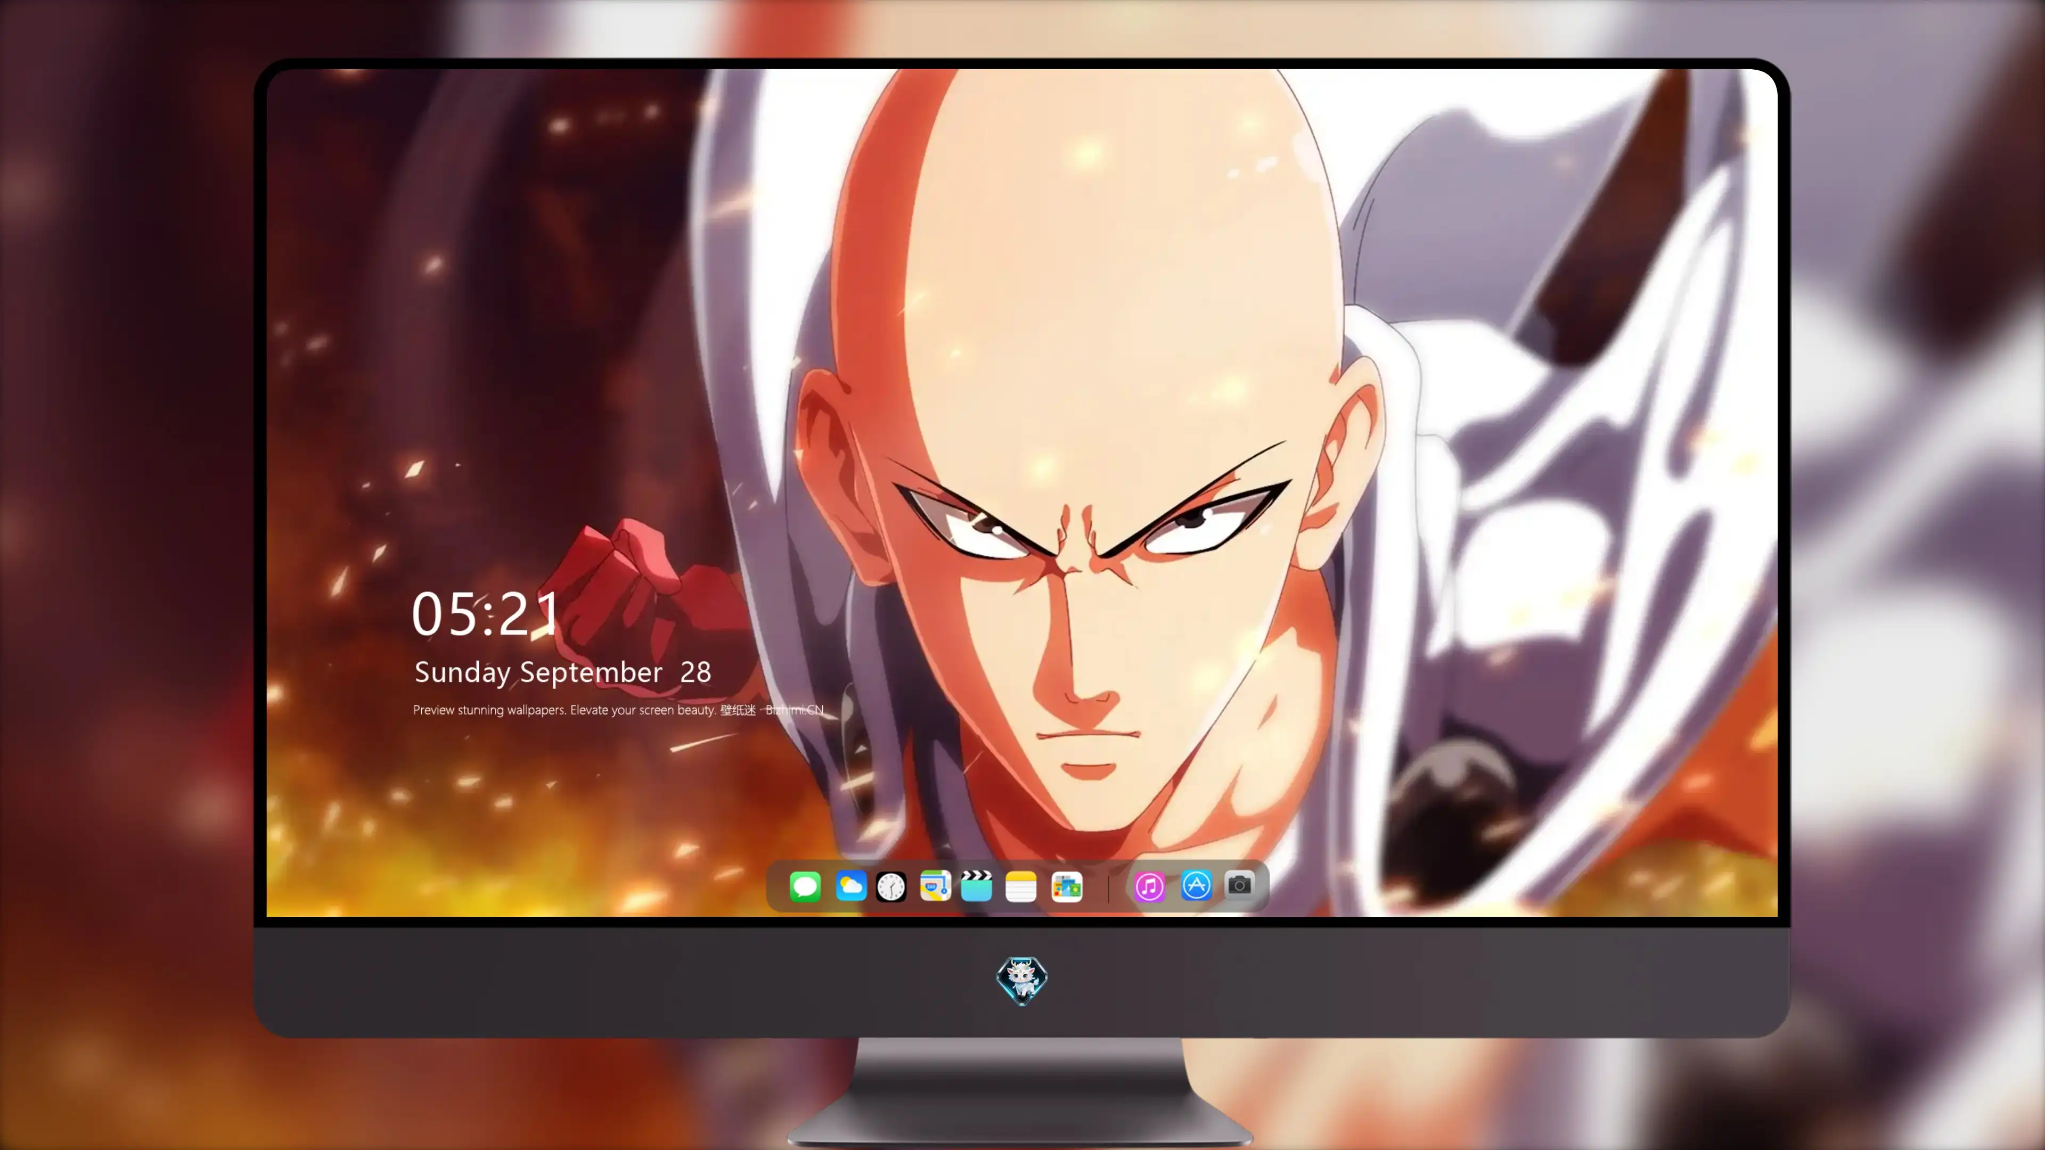Image resolution: width=2045 pixels, height=1150 pixels.
Task: Click the 05:21 clock display
Action: (x=486, y=613)
